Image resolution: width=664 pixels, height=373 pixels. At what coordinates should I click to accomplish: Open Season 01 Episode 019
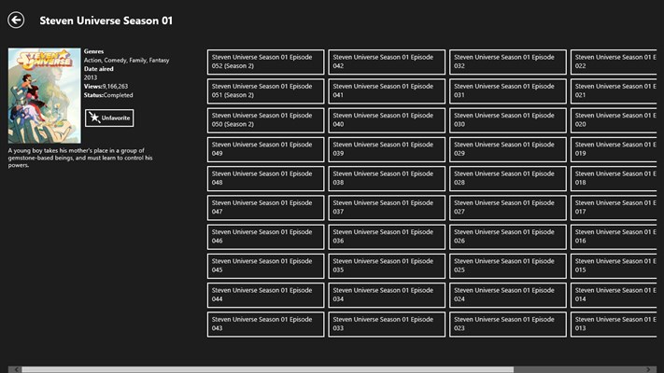pos(614,150)
